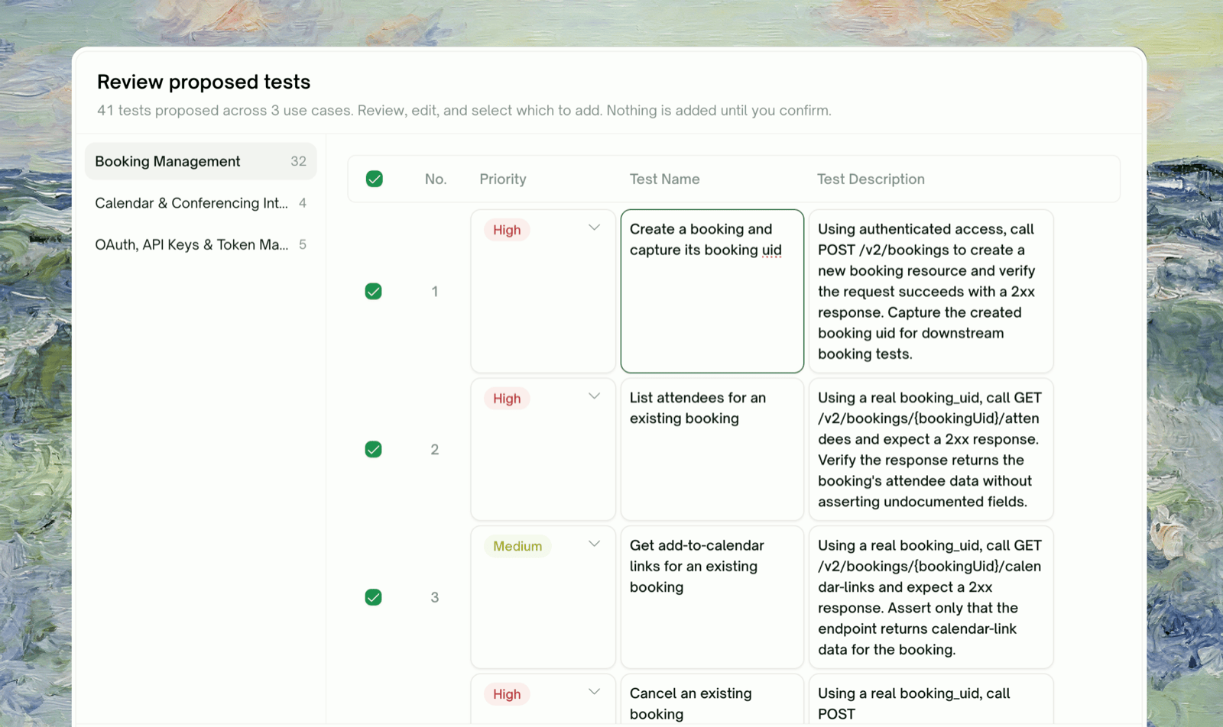Click the 'Review proposed tests' heading
This screenshot has height=727, width=1223.
point(203,82)
